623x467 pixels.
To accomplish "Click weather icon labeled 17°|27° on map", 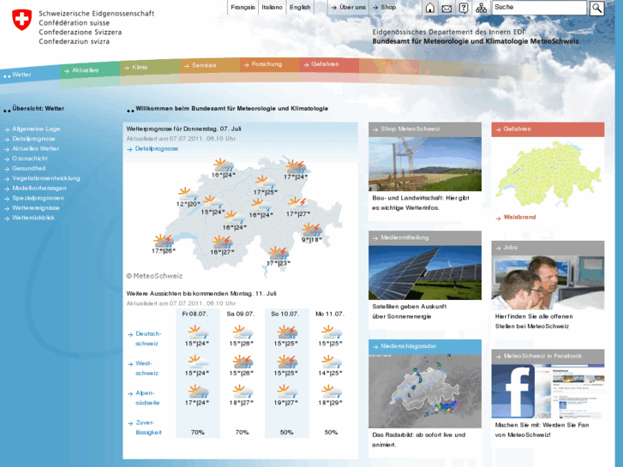I will point(297,203).
